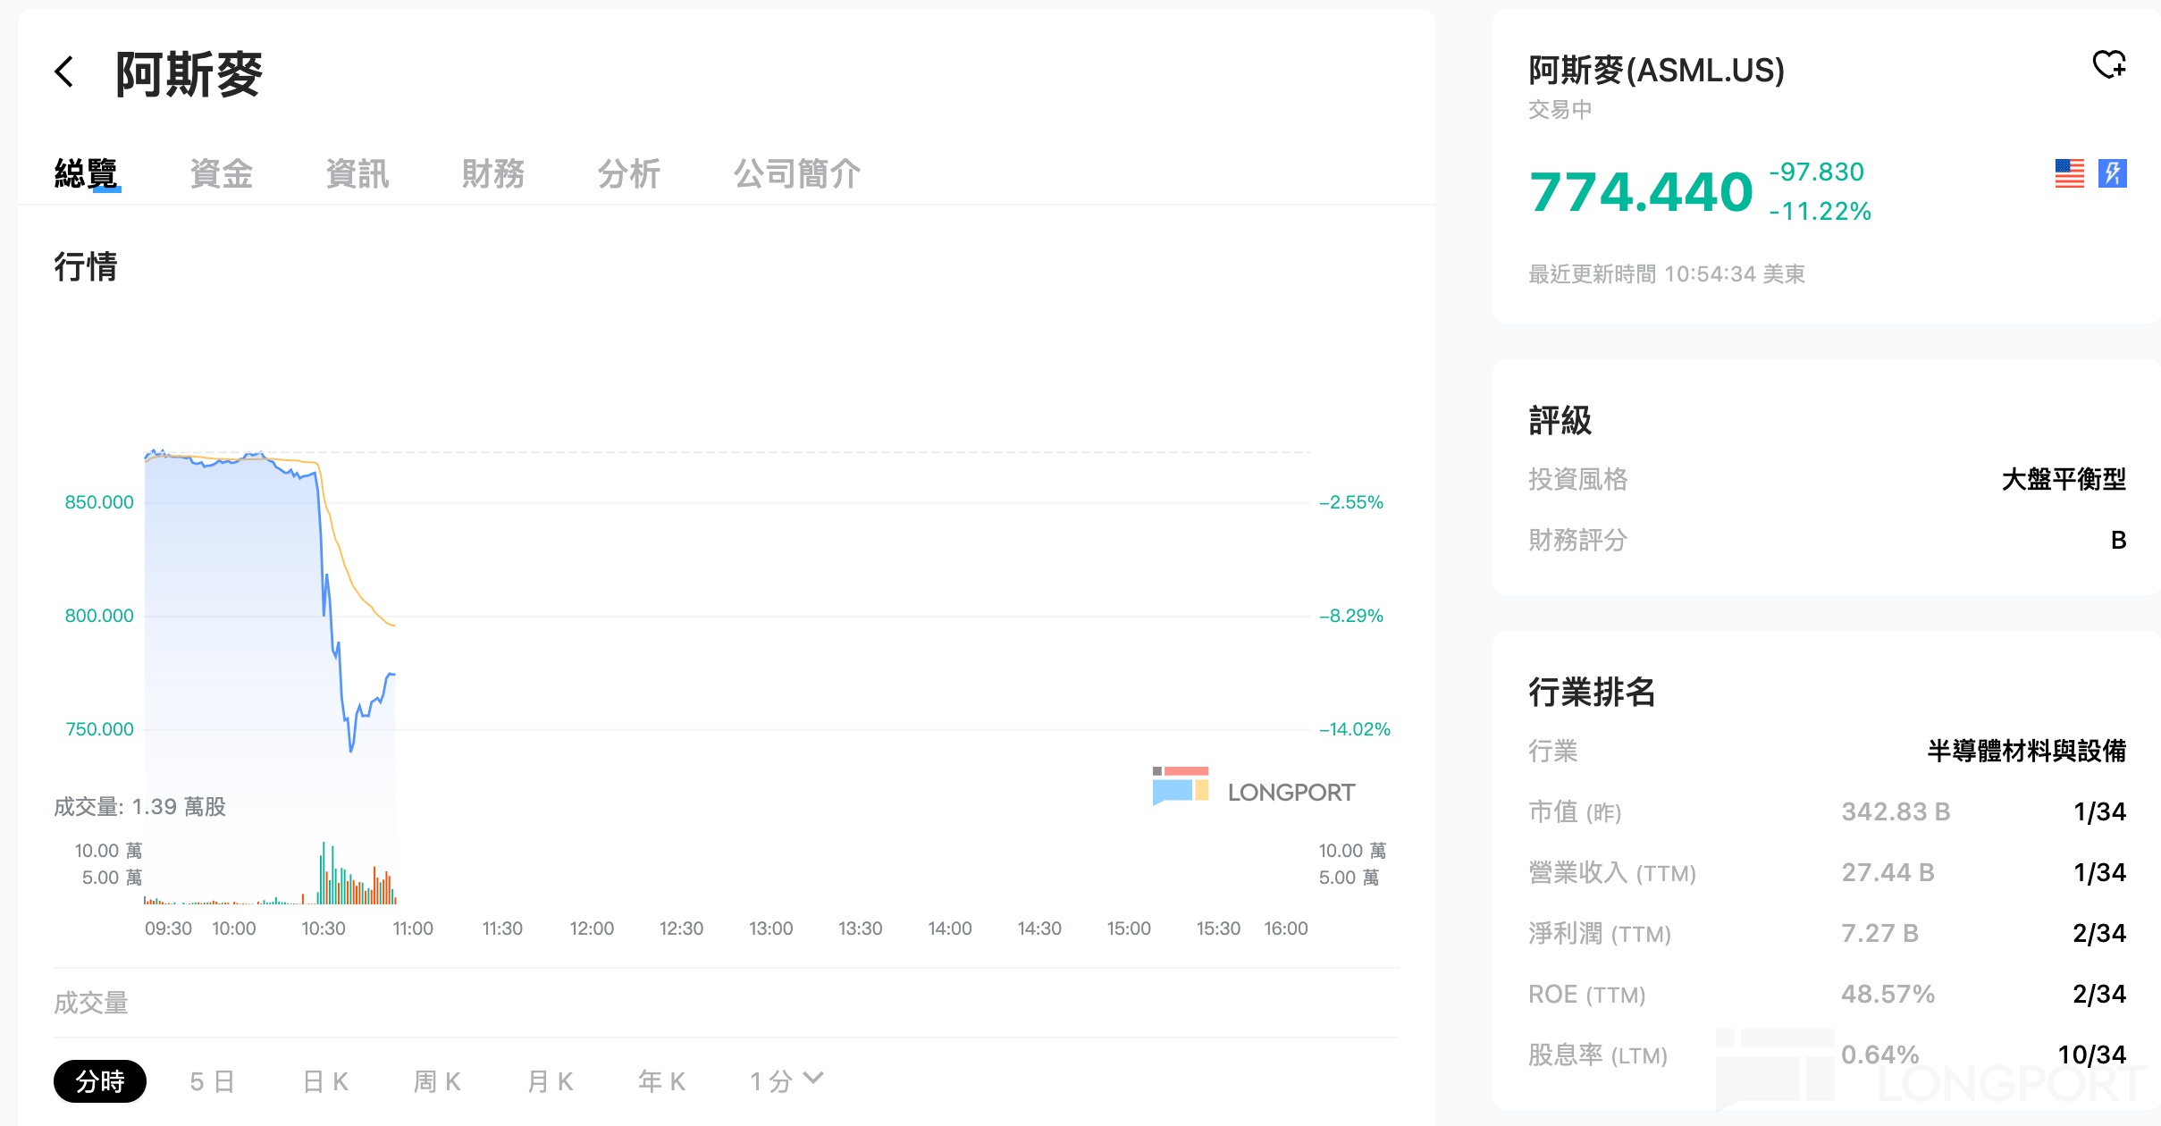2161x1126 pixels.
Task: Open the 分析 tab
Action: [x=629, y=173]
